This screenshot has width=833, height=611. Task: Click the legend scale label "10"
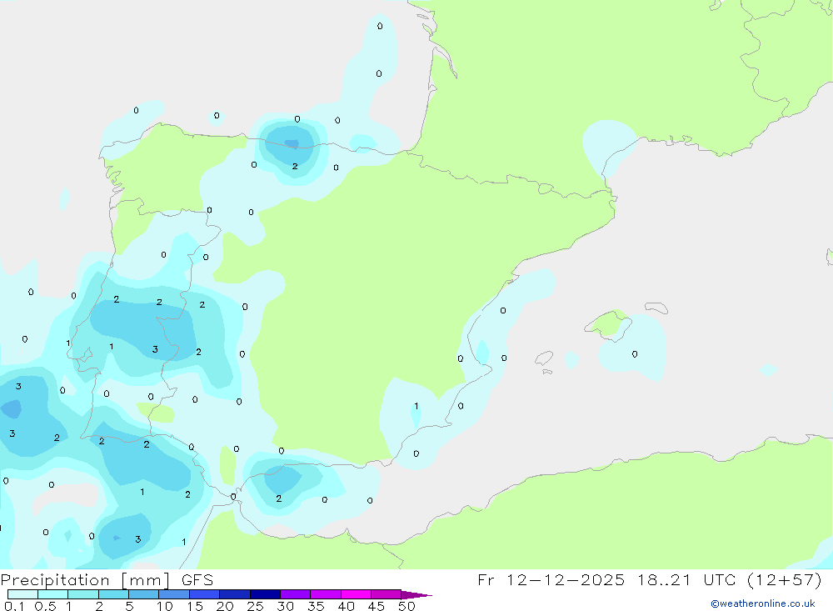pyautogui.click(x=165, y=606)
